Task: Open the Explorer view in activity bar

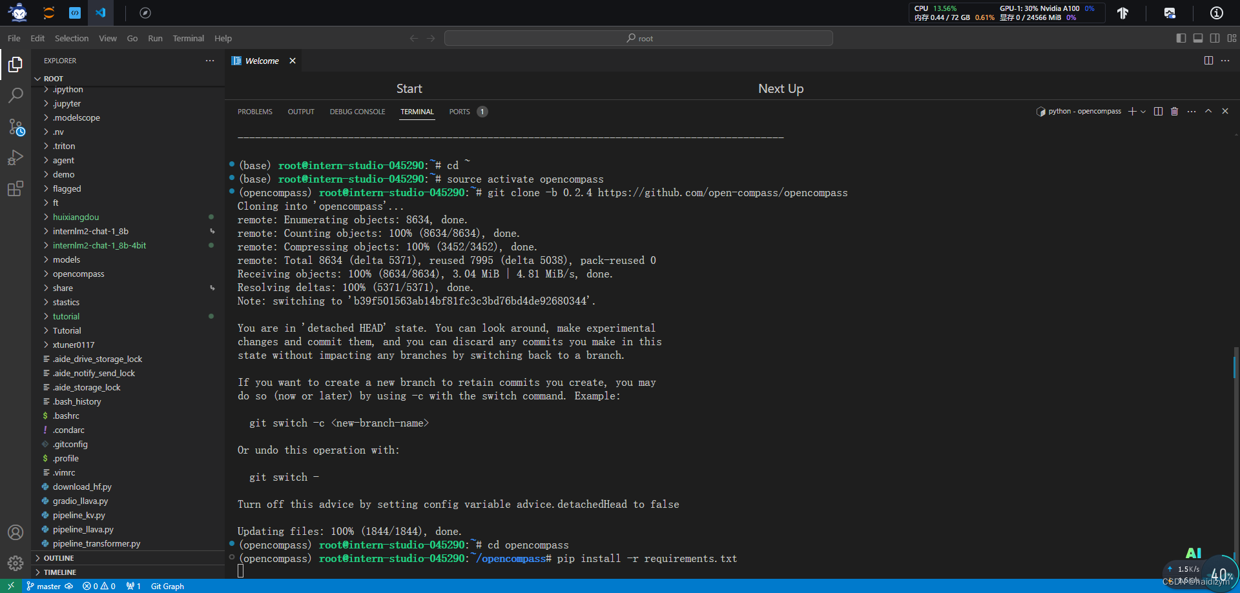Action: [15, 65]
